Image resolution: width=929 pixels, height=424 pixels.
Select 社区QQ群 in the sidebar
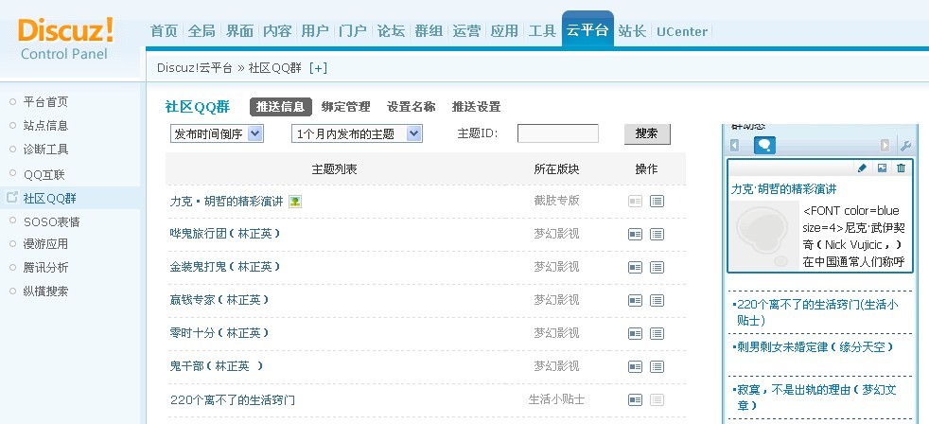pyautogui.click(x=50, y=198)
